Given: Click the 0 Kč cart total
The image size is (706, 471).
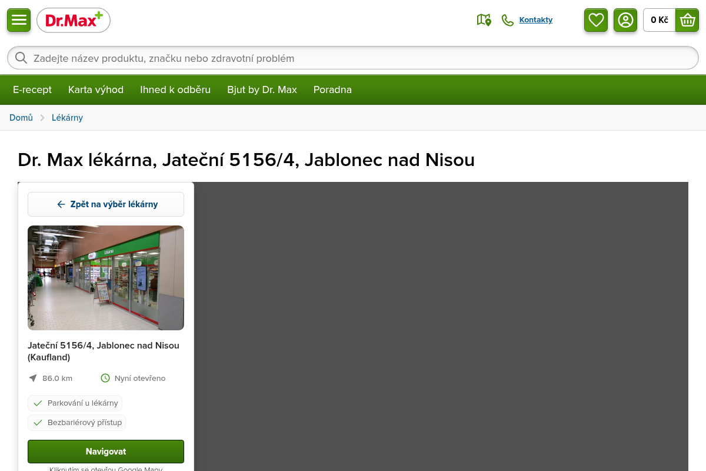Looking at the screenshot, I should [x=660, y=20].
